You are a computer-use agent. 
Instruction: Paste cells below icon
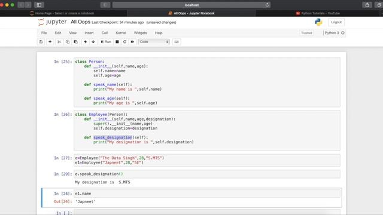[76, 42]
